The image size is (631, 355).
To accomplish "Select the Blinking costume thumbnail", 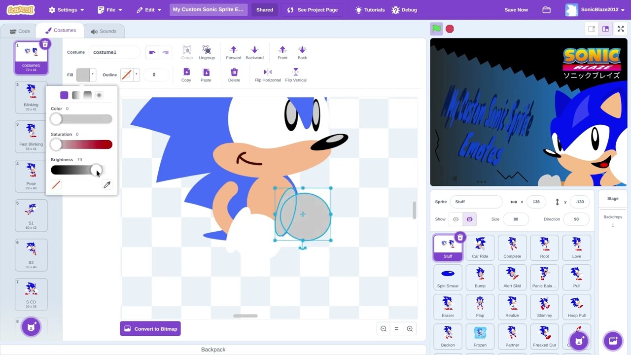I will (x=31, y=97).
